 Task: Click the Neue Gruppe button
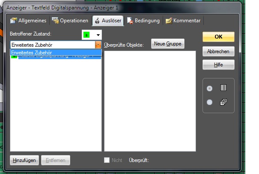pyautogui.click(x=168, y=44)
